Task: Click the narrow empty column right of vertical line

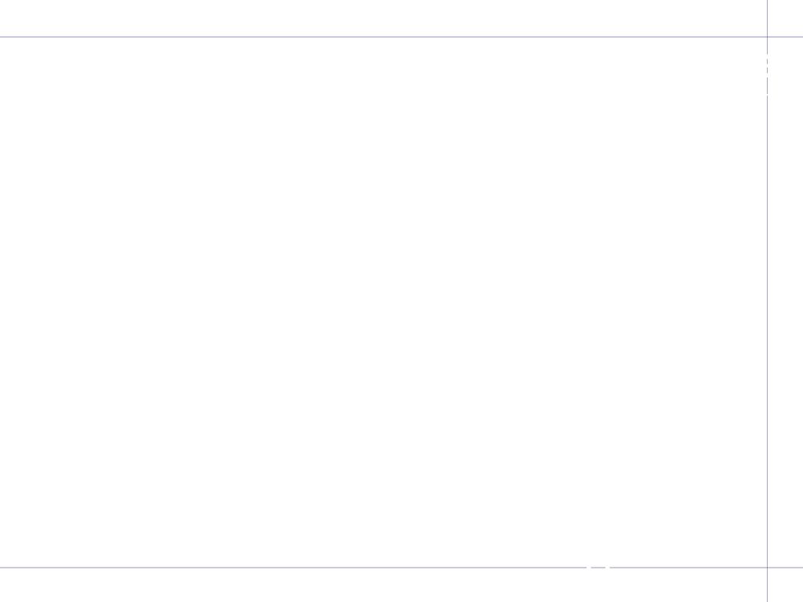Action: pos(786,302)
